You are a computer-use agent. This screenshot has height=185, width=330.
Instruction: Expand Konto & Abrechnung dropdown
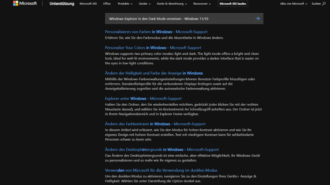pos(172,4)
